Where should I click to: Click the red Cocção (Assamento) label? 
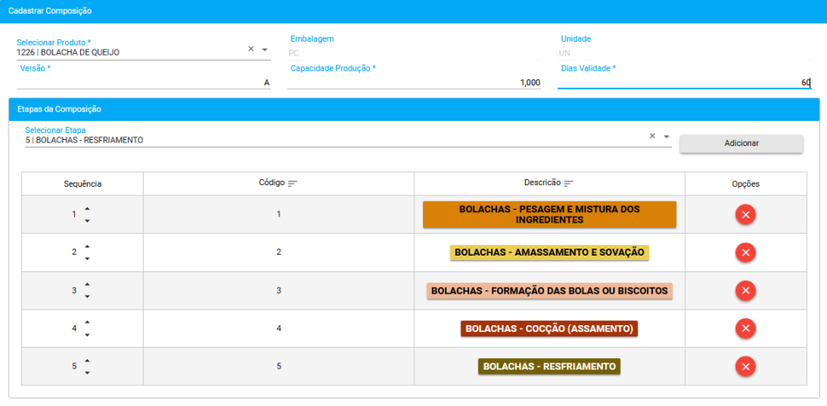click(548, 329)
